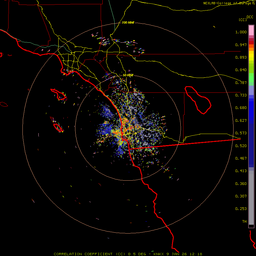Click the [CC] unit label
This screenshot has width=256, height=256.
[243, 20]
